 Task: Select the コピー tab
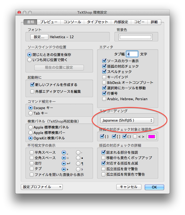[x=139, y=22]
